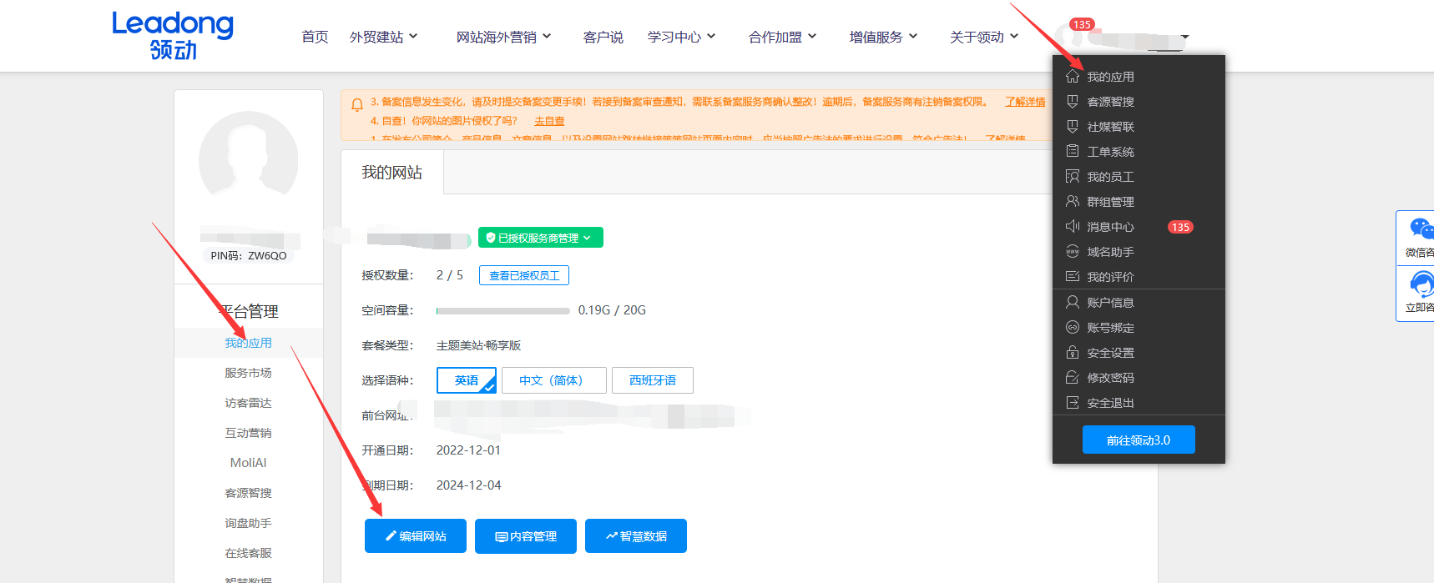Click the 135 badge next to 消息中心

coord(1180,227)
